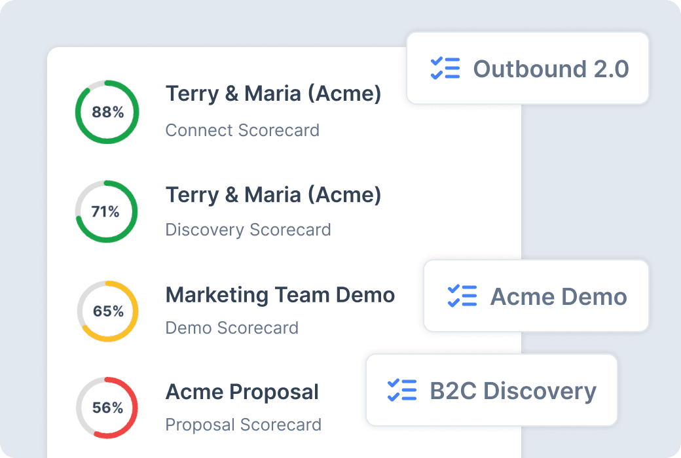The width and height of the screenshot is (681, 458).
Task: Click the Demo Scorecard subtitle
Action: click(x=232, y=329)
